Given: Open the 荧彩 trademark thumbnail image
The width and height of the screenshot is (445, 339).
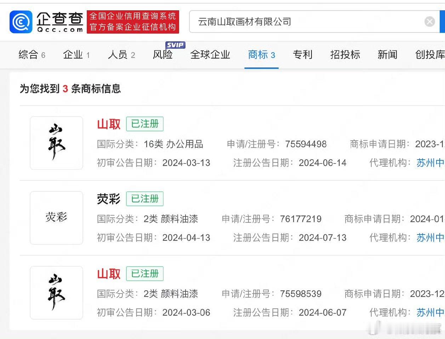Looking at the screenshot, I should (x=57, y=218).
